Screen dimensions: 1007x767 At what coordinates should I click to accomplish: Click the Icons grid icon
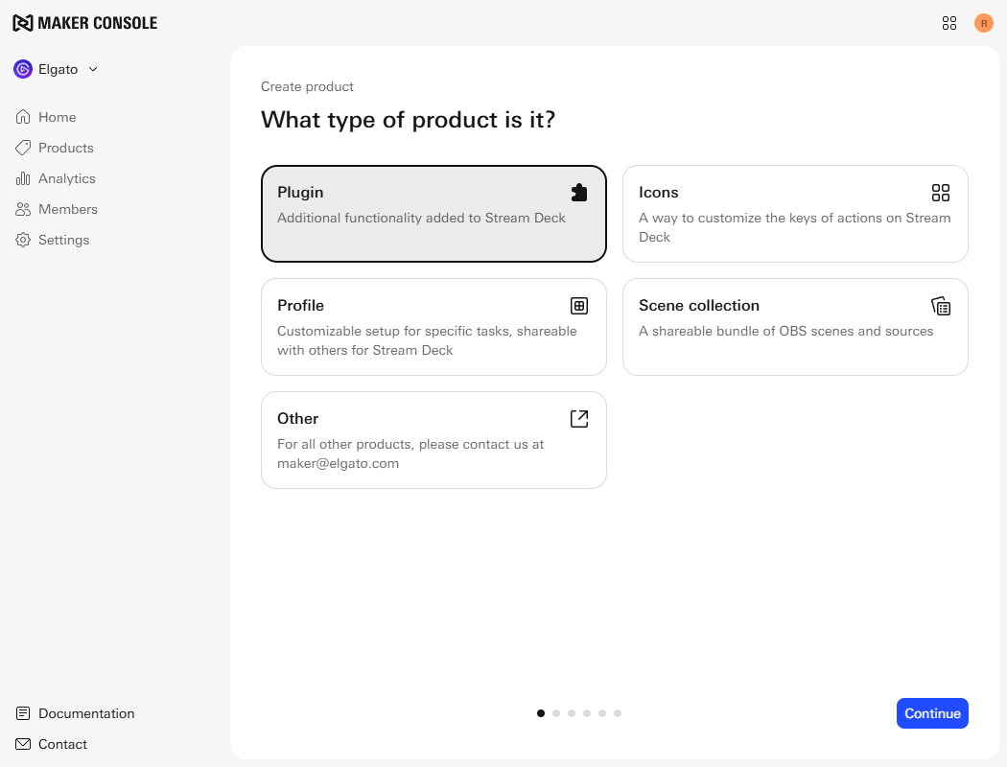coord(941,193)
